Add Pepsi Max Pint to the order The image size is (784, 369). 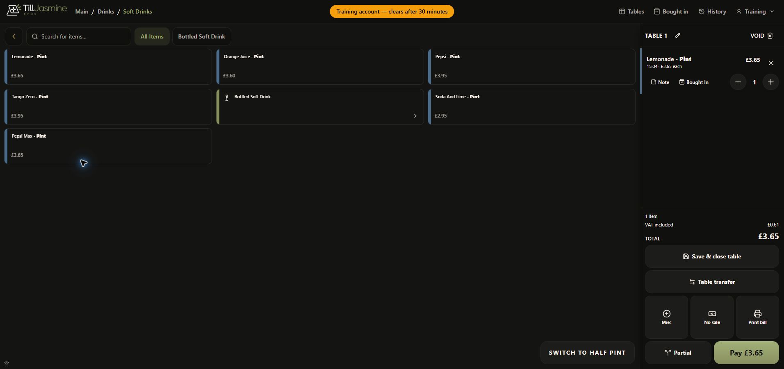click(108, 146)
